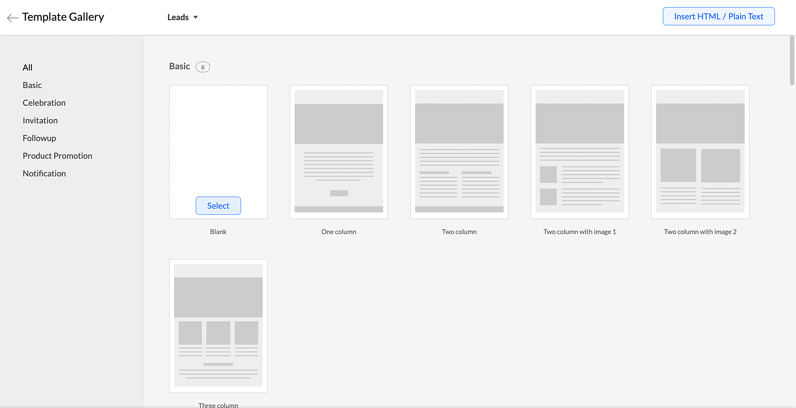Select the Followup category in sidebar
Image resolution: width=796 pixels, height=408 pixels.
(39, 138)
